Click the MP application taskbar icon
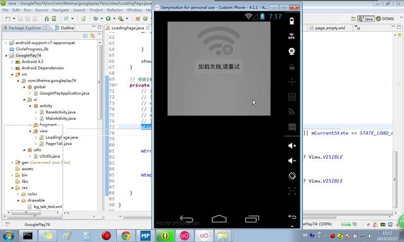The image size is (404, 242). click(145, 236)
